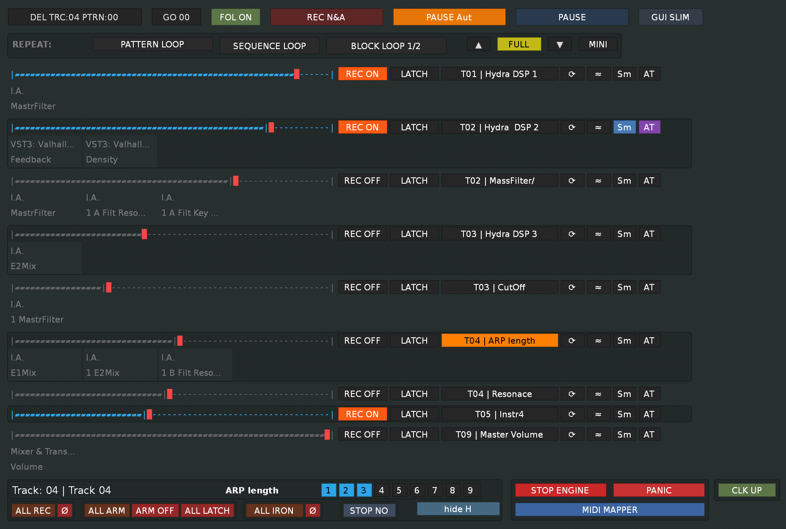This screenshot has height=529, width=786.
Task: Click the Ø icon next to ALL REC
Action: 65,511
